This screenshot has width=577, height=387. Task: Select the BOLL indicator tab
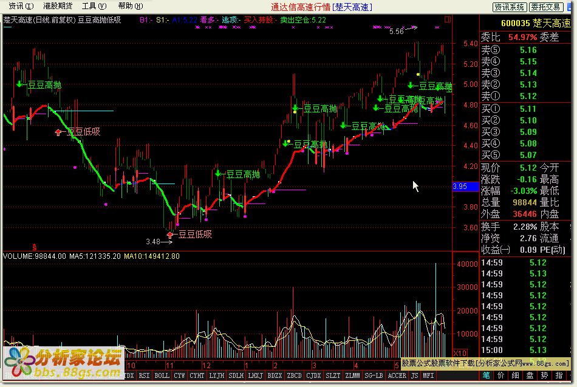pyautogui.click(x=162, y=375)
